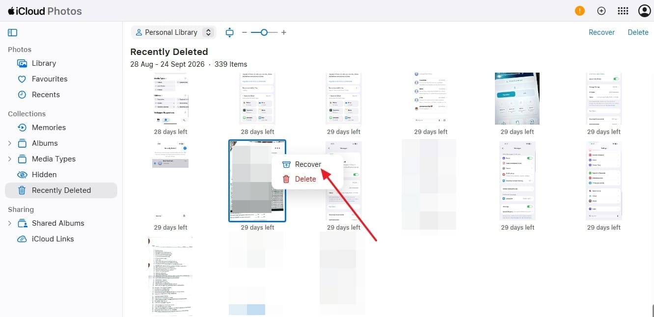Select Recently Deleted in the sidebar
The width and height of the screenshot is (654, 317).
point(61,190)
